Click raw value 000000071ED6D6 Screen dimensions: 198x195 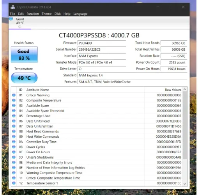(x=168, y=121)
